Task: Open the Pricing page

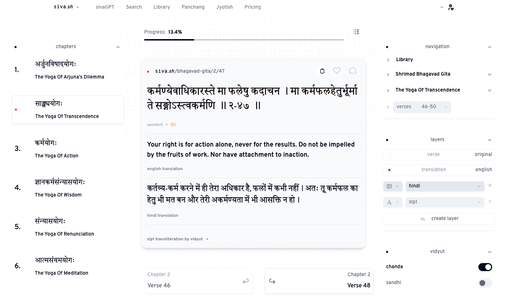Action: (x=253, y=7)
